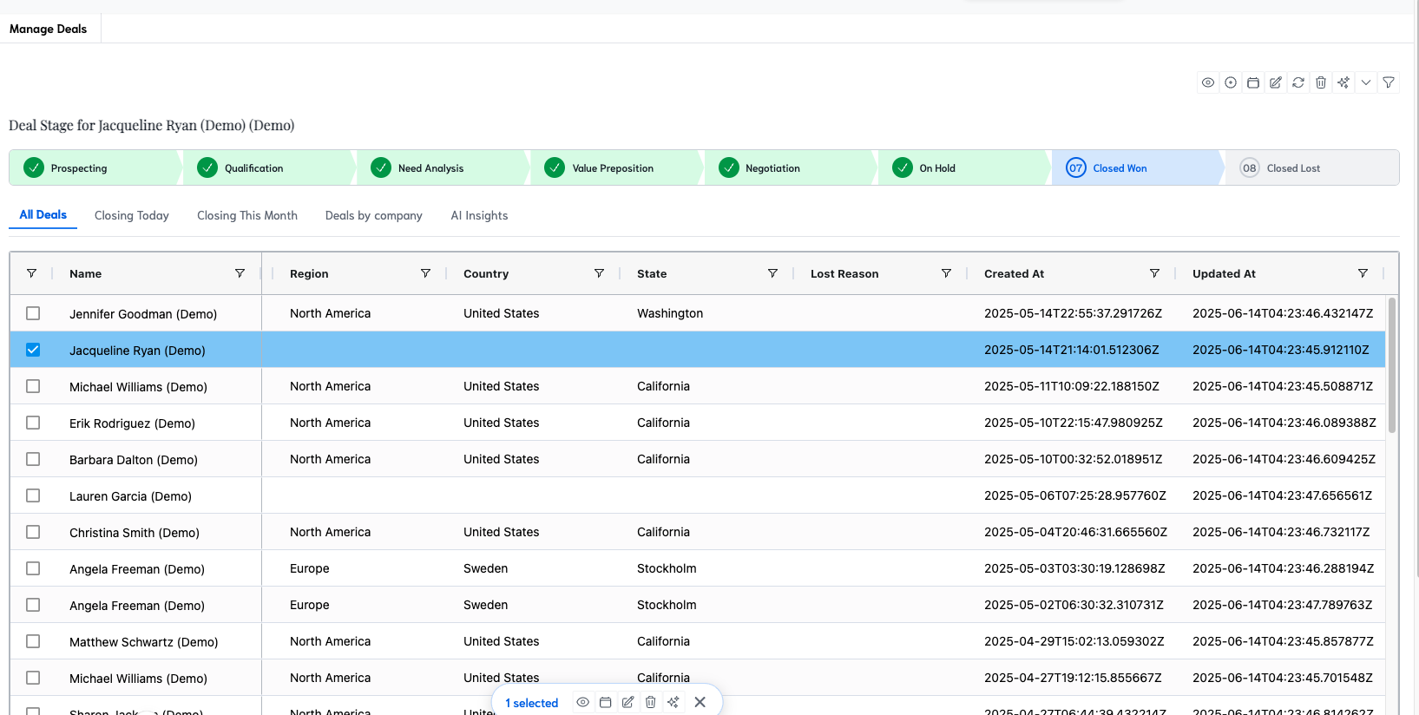
Task: Click the table's vertical scrollbar thumb
Action: tap(1392, 364)
